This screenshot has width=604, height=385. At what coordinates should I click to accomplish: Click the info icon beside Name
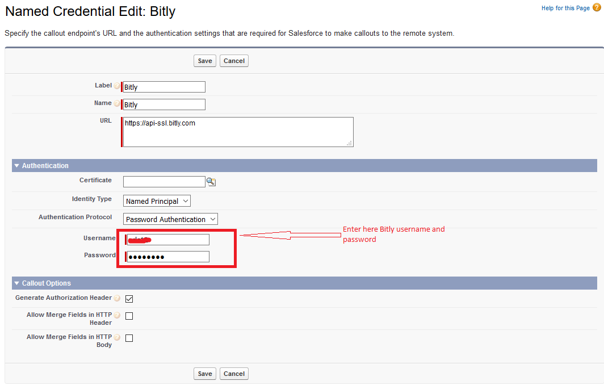click(117, 104)
